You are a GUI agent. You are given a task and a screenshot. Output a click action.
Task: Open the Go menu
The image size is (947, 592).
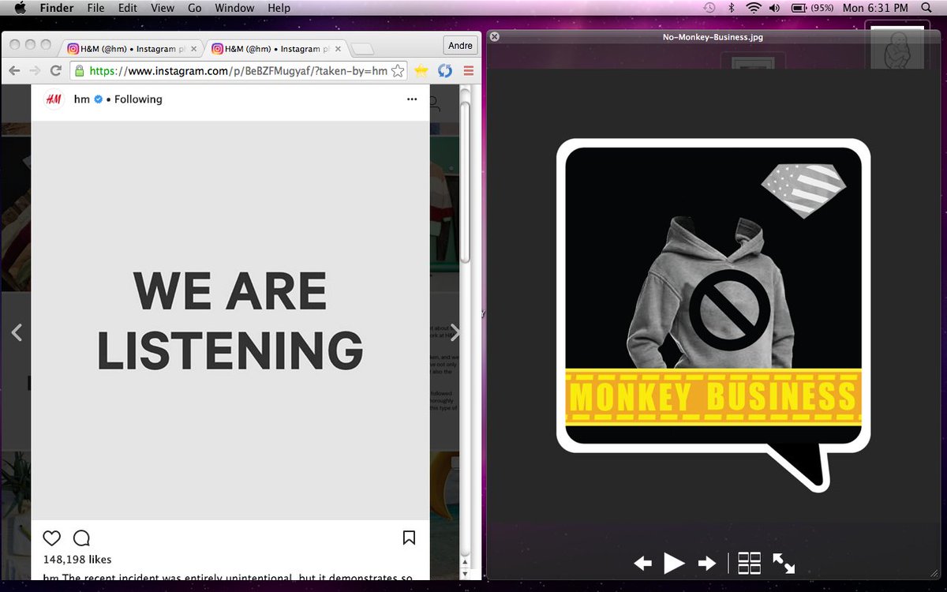pos(195,8)
